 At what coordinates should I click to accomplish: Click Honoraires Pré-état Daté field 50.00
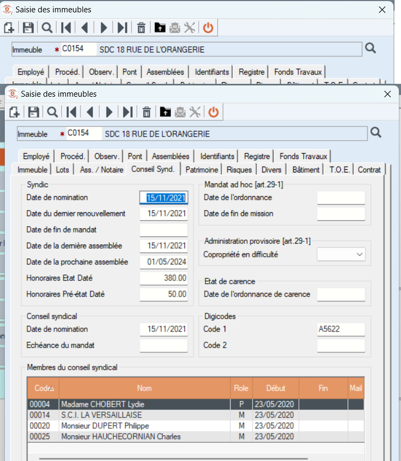pyautogui.click(x=163, y=294)
